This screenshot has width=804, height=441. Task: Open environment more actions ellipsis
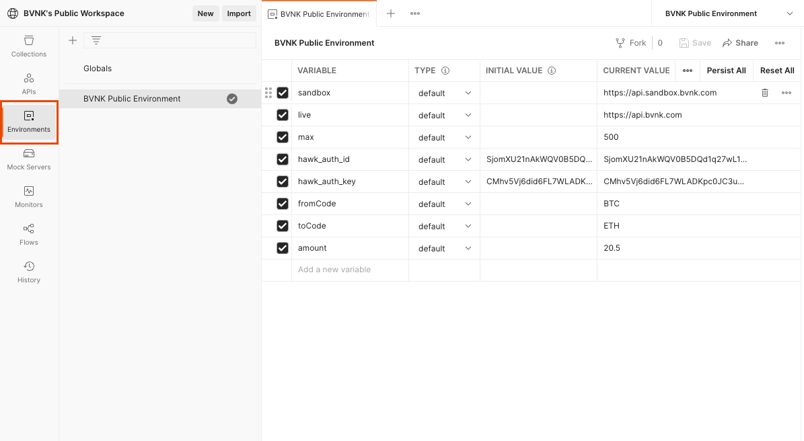click(780, 43)
